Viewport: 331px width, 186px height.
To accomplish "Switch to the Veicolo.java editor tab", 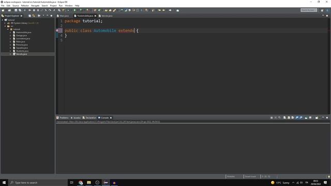I will (x=106, y=16).
